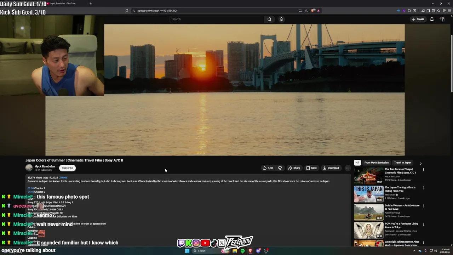Viewport: 453px width, 255px height.
Task: Open Late Night Ichiran Ramen video title
Action: click(x=402, y=244)
